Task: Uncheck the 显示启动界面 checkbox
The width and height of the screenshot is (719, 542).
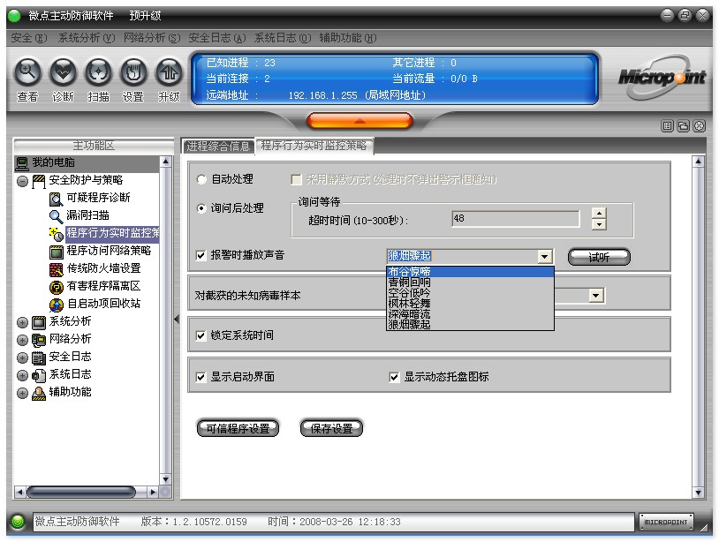Action: [201, 377]
